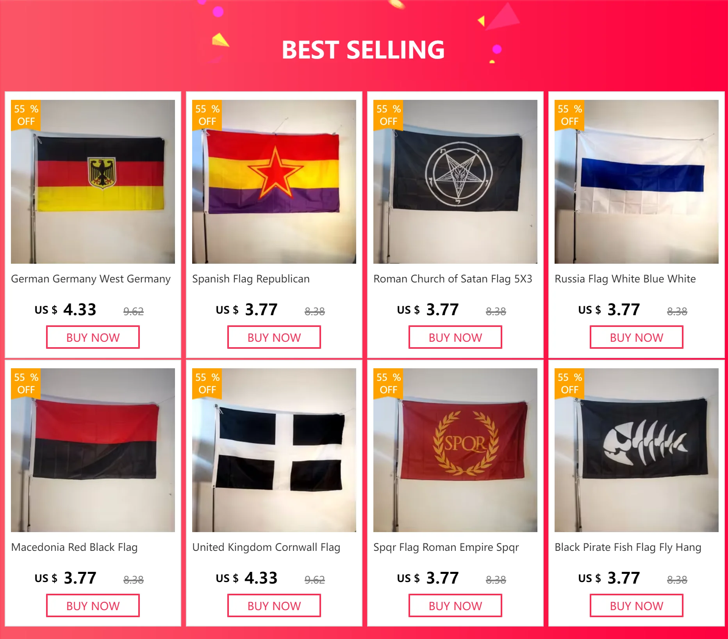Open the black pentagram flag image
728x639 pixels.
(x=455, y=182)
